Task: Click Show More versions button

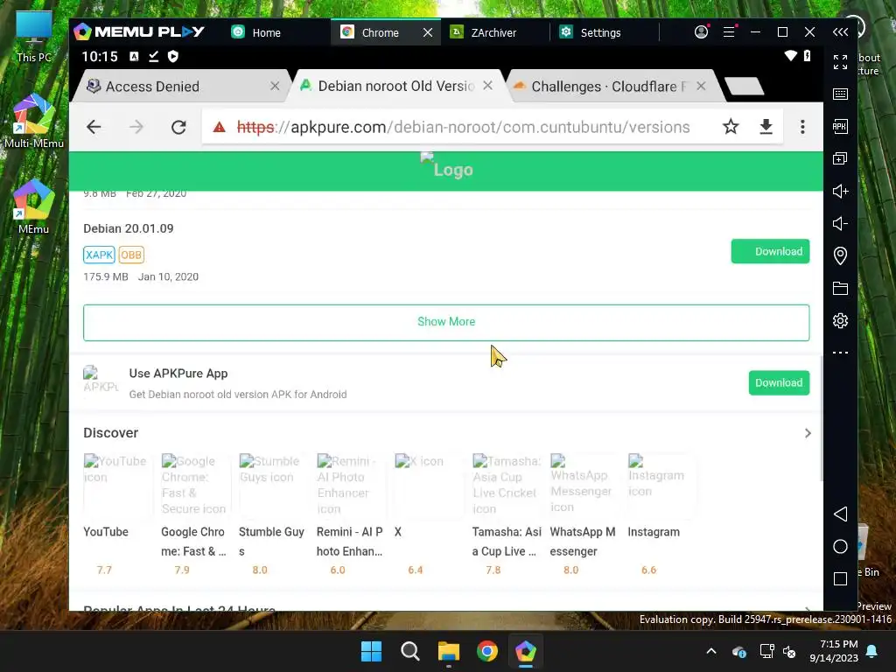Action: [445, 322]
